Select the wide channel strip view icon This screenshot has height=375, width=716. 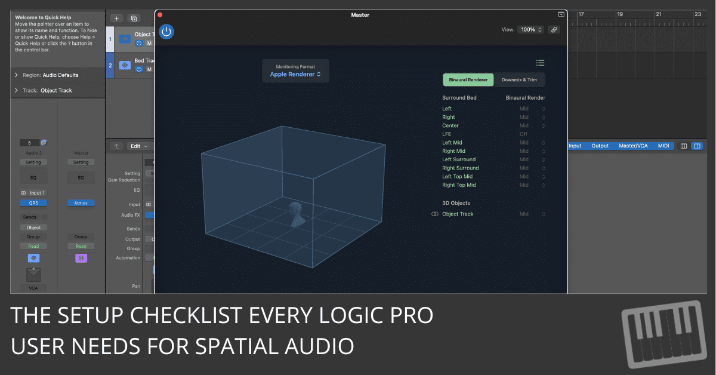[x=697, y=146]
